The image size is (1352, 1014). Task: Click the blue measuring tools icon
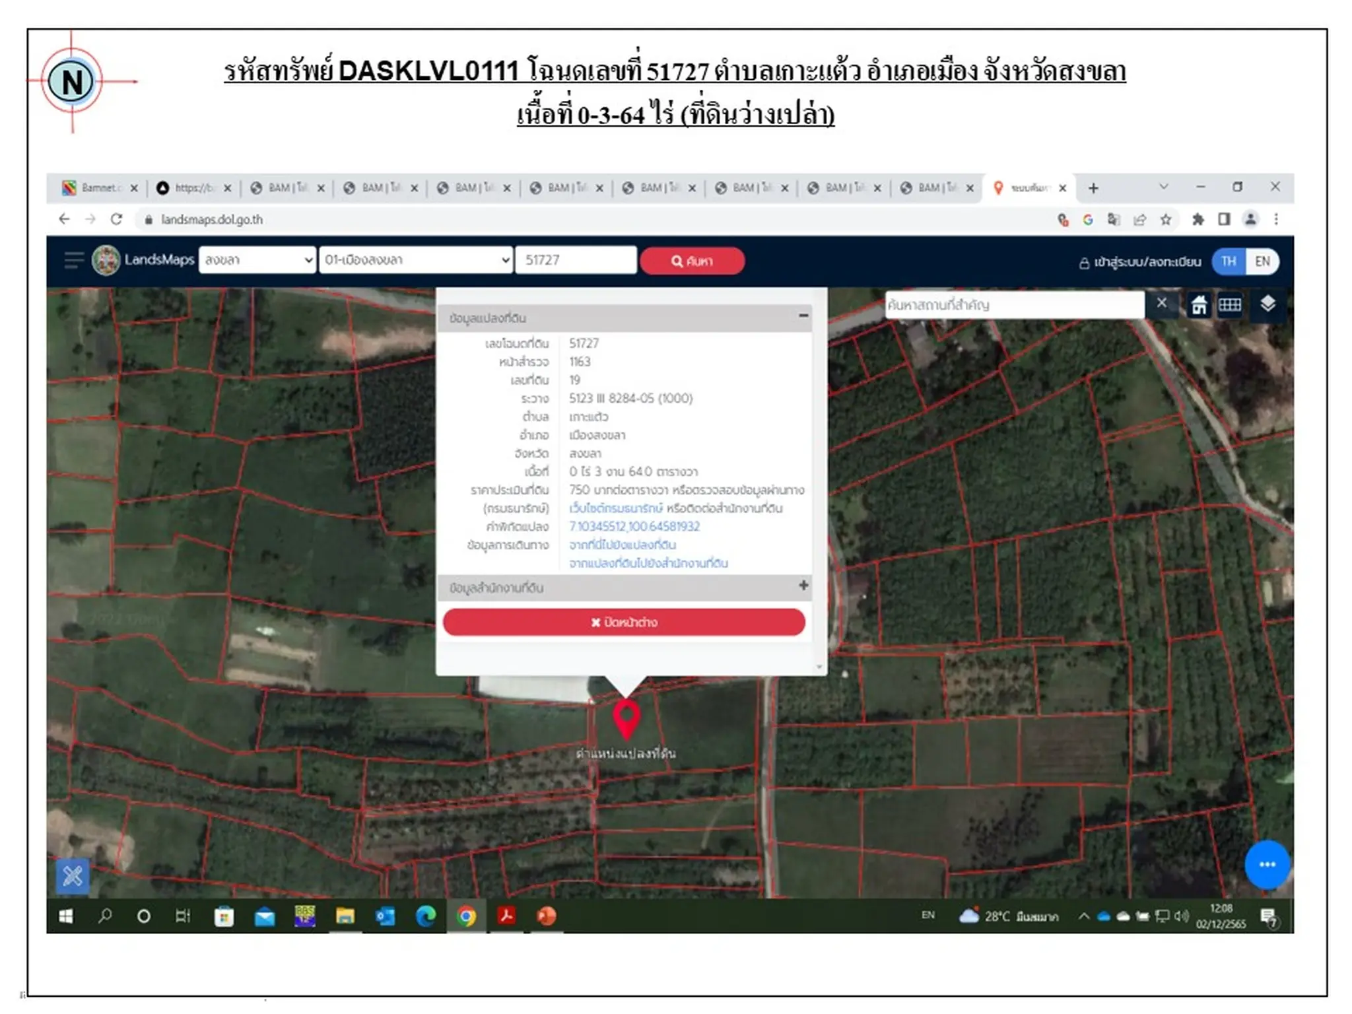73,876
